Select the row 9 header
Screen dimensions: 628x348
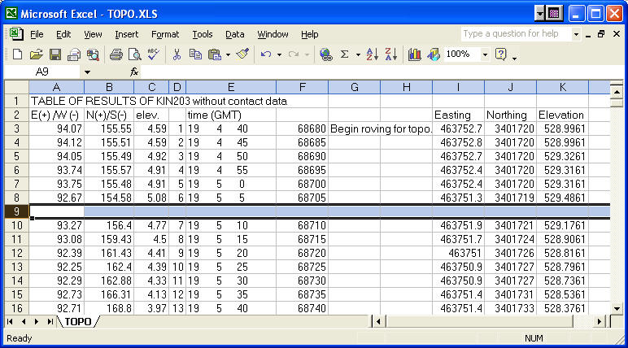[x=15, y=211]
